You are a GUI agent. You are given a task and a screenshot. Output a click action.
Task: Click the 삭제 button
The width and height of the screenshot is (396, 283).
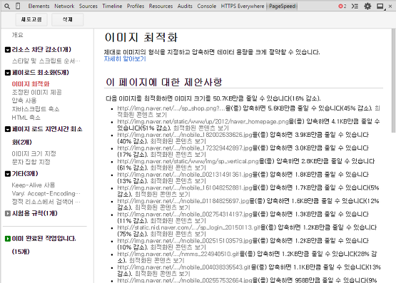point(68,19)
